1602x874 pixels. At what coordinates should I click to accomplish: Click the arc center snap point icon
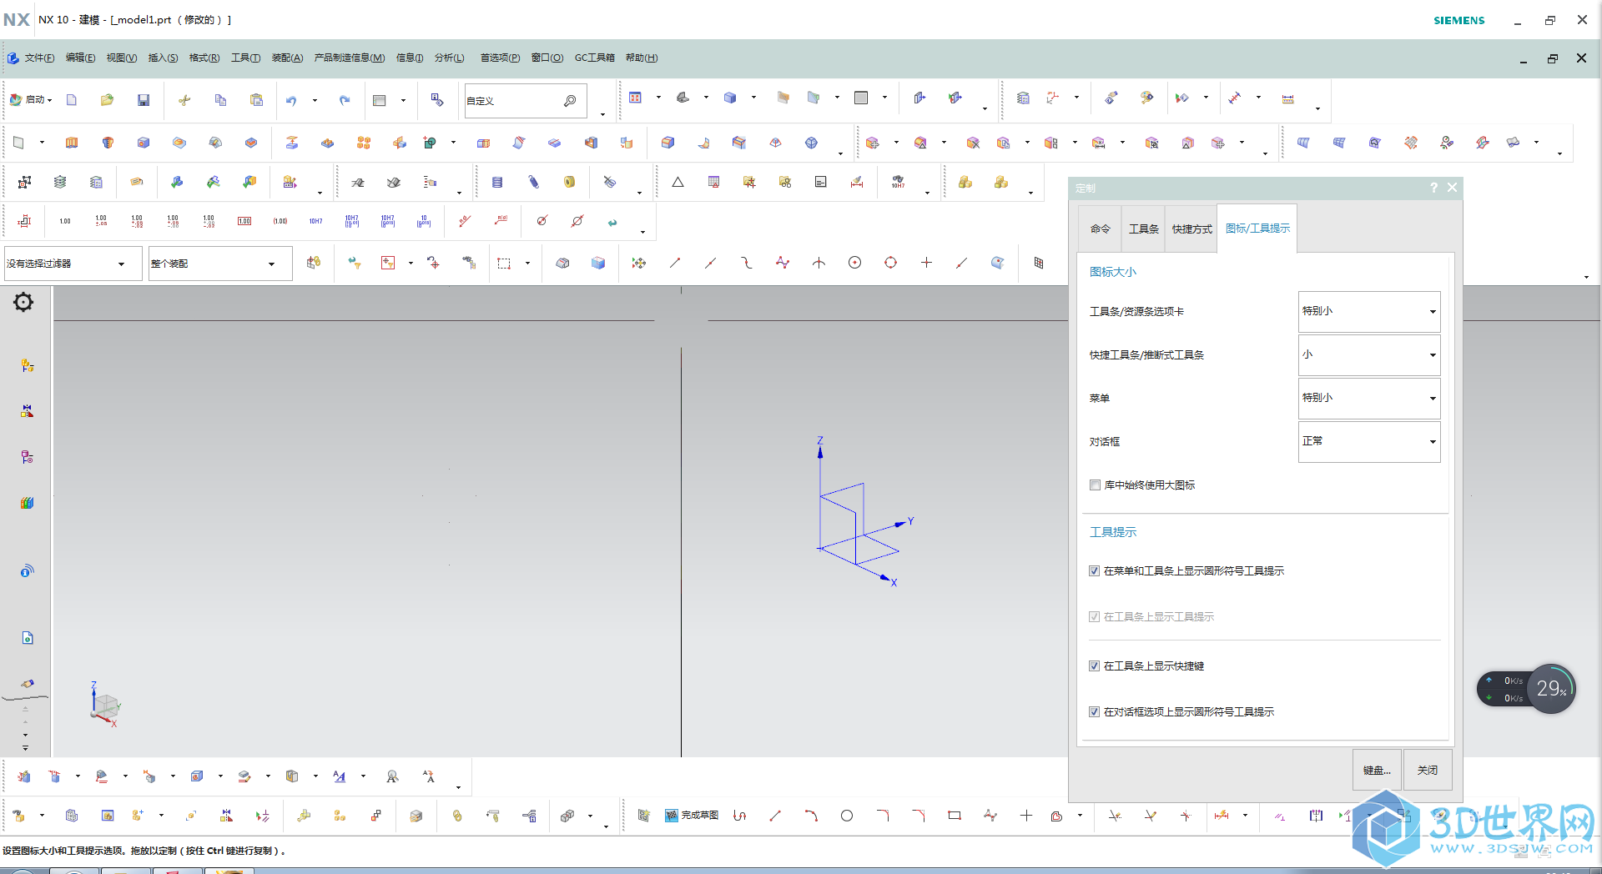854,263
